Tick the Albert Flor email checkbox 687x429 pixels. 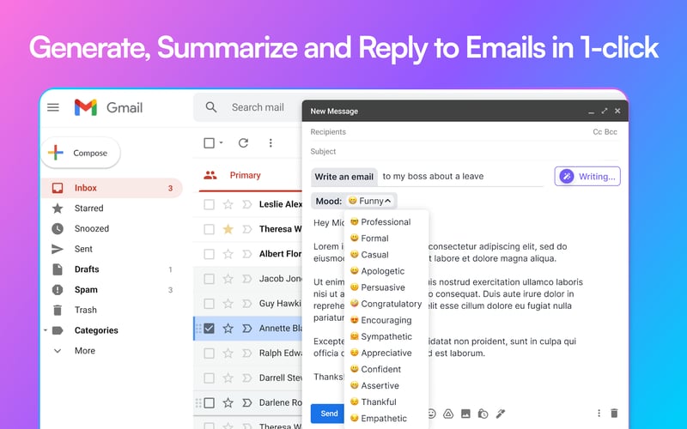pyautogui.click(x=209, y=254)
